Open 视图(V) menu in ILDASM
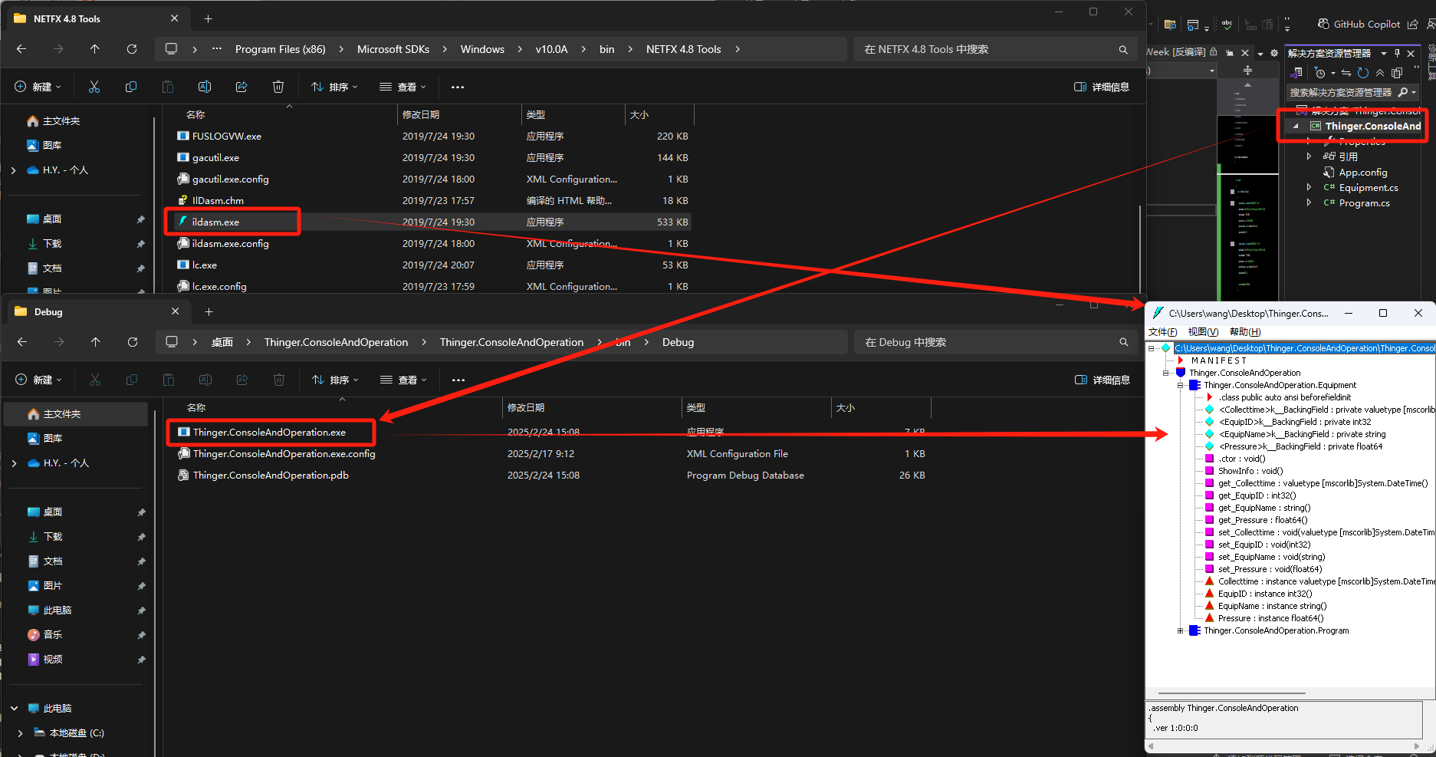Image resolution: width=1436 pixels, height=757 pixels. click(1203, 331)
